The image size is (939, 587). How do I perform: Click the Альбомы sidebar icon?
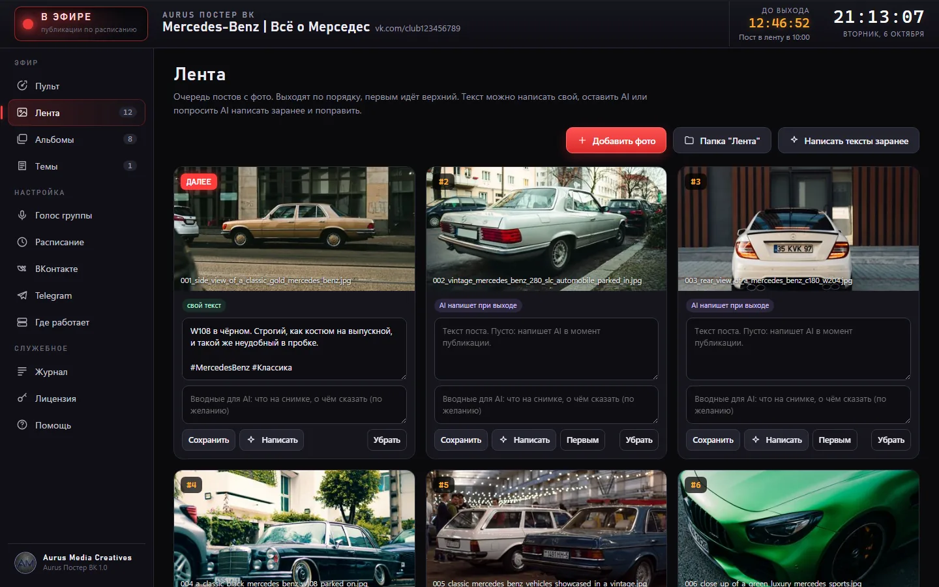point(22,139)
